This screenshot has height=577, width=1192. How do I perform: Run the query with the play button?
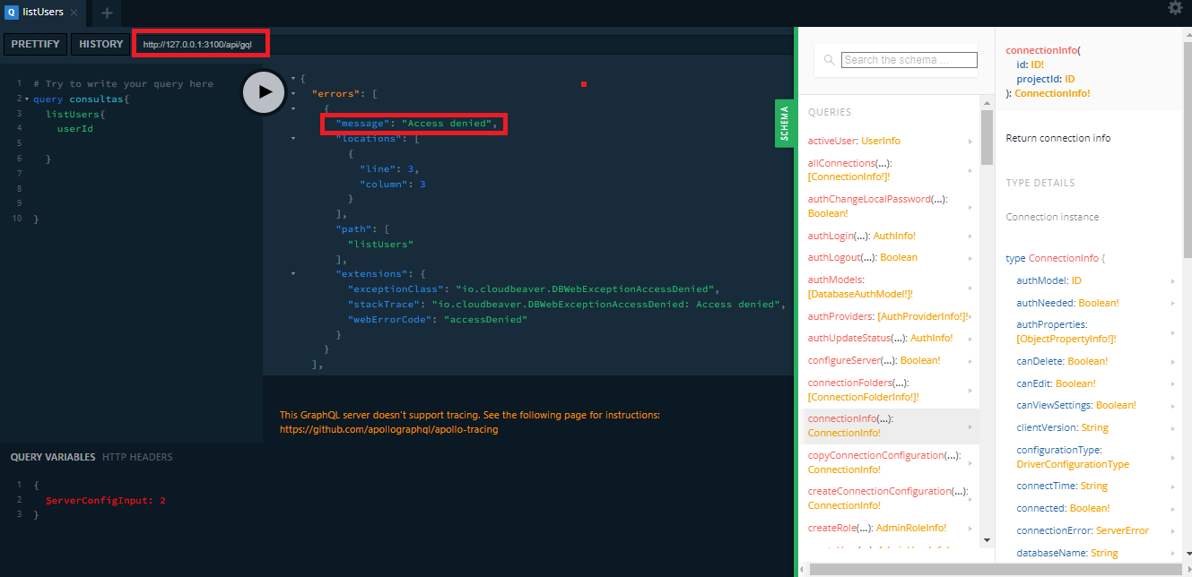point(264,91)
